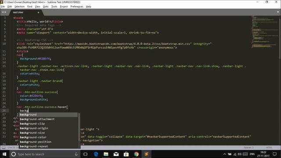This screenshot has height=158, width=281.
Task: Open the Project menu
Action: point(64,7)
